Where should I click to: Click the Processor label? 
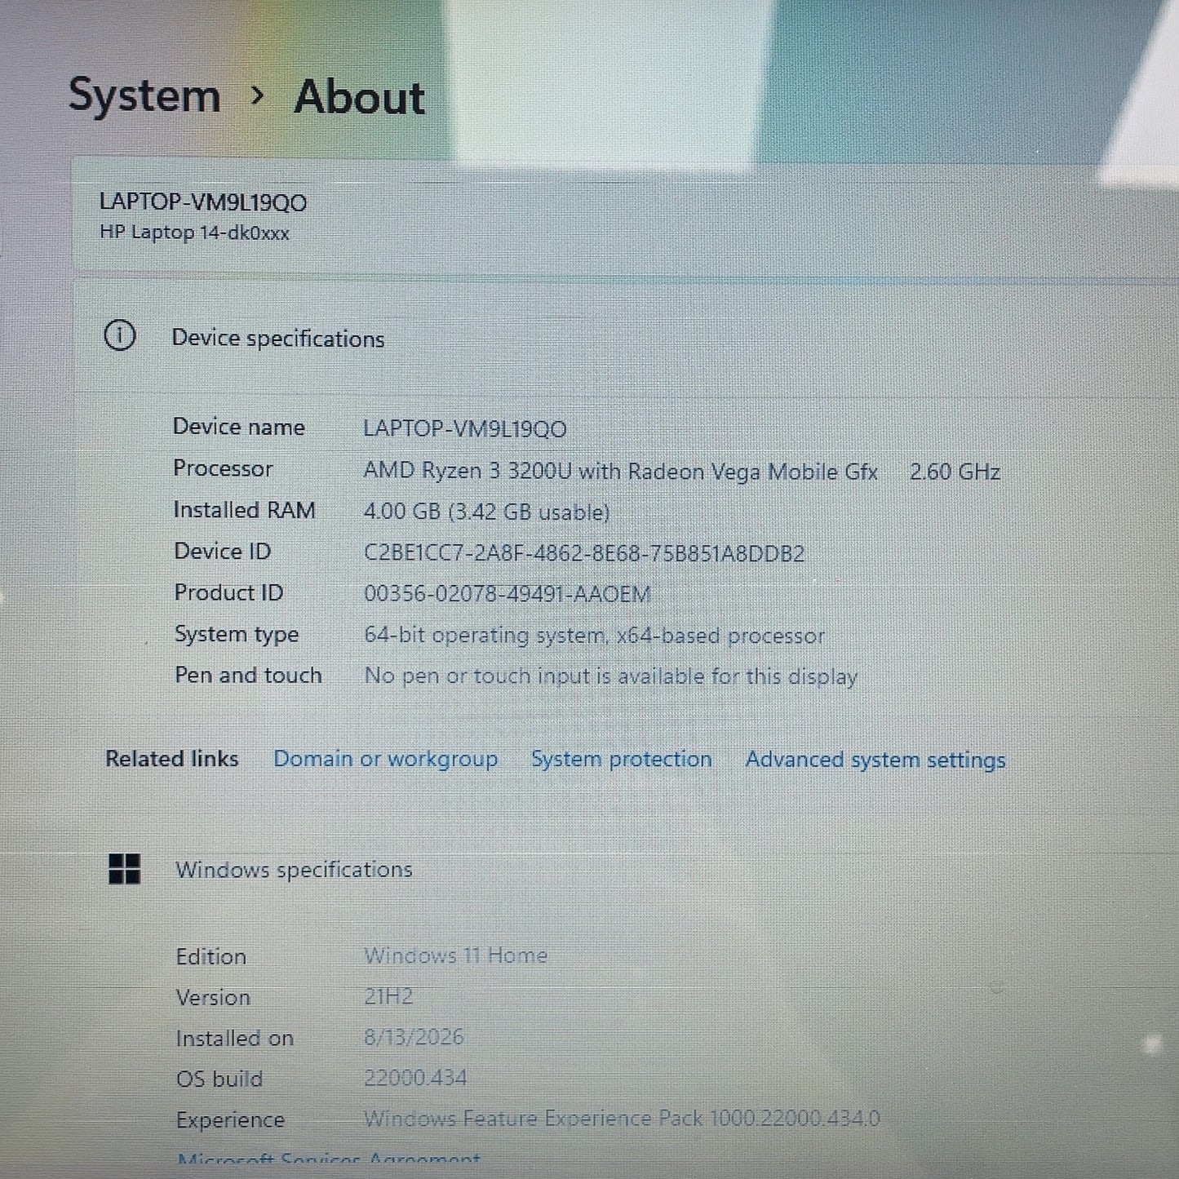pyautogui.click(x=223, y=468)
